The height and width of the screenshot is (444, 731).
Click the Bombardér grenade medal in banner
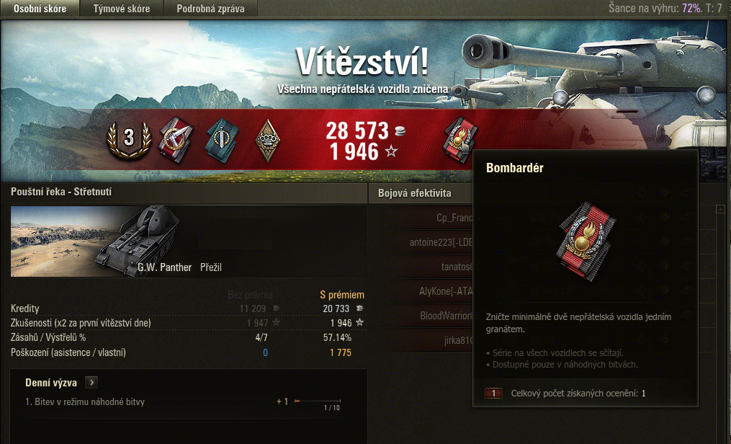(x=461, y=141)
